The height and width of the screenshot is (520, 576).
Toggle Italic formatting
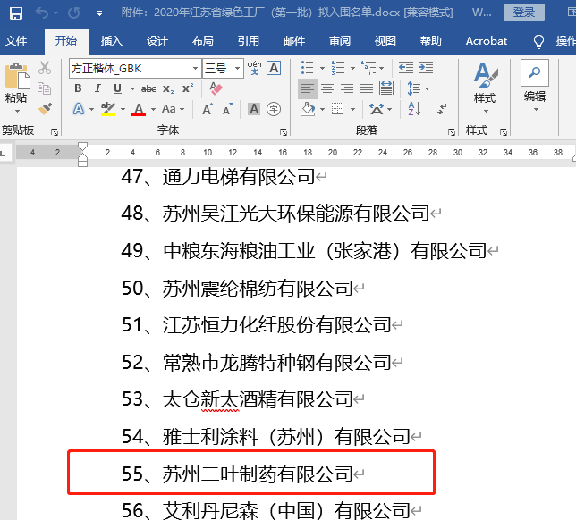tap(97, 88)
